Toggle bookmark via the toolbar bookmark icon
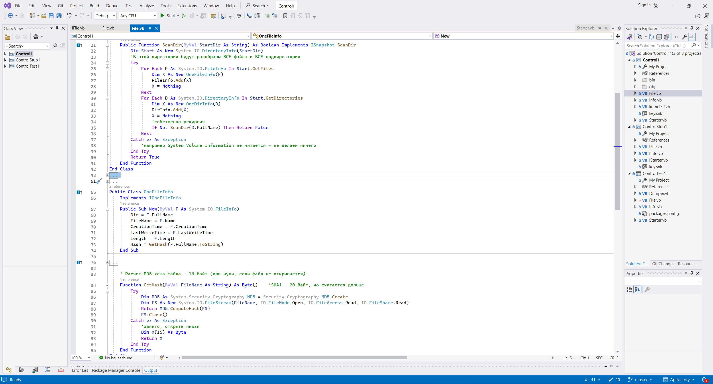The image size is (713, 384). tap(285, 16)
